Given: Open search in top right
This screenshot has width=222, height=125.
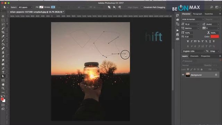Looking at the screenshot, I should point(212,7).
